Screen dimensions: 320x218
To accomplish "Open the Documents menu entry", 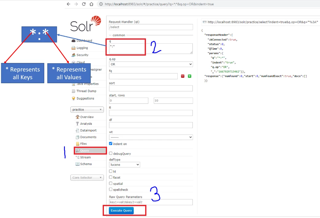I will point(88,137).
